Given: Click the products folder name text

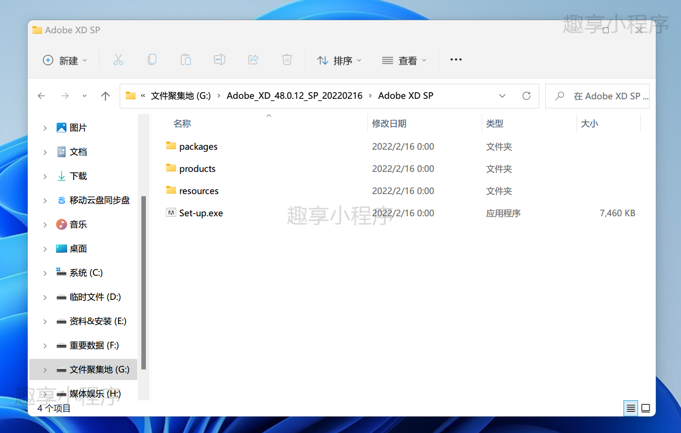Looking at the screenshot, I should (x=197, y=169).
